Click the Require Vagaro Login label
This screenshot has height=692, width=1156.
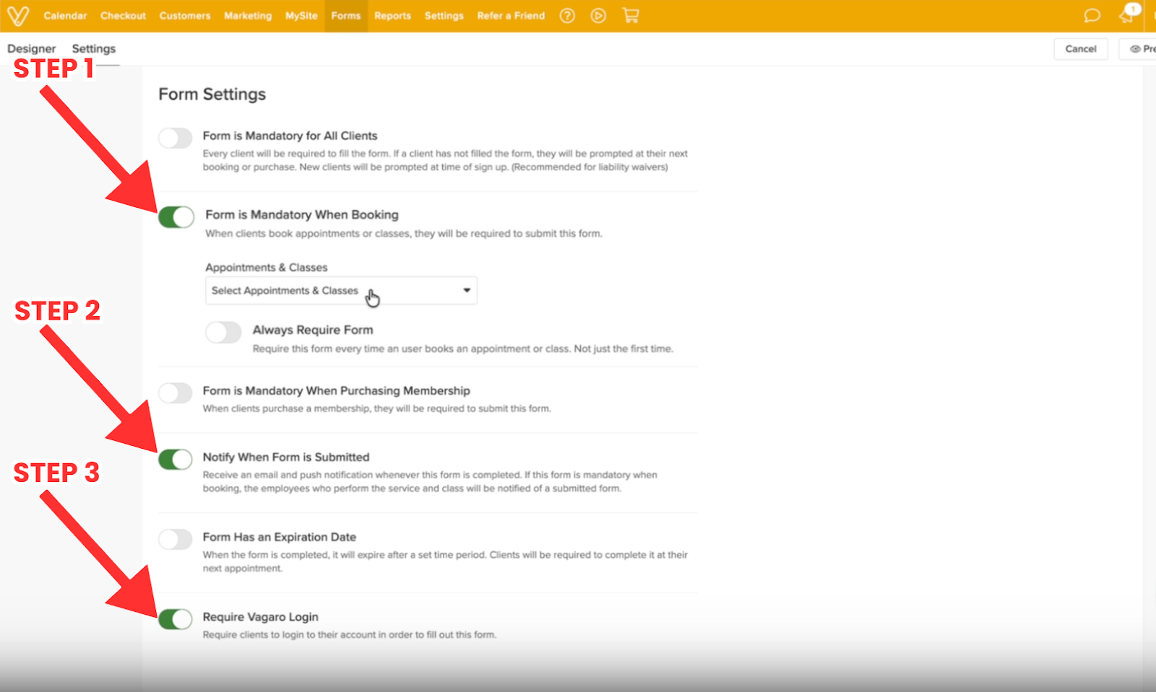coord(261,617)
